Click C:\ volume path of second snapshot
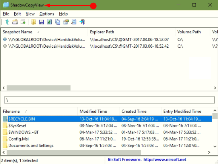The image size is (218, 164). pyautogui.click(x=180, y=46)
